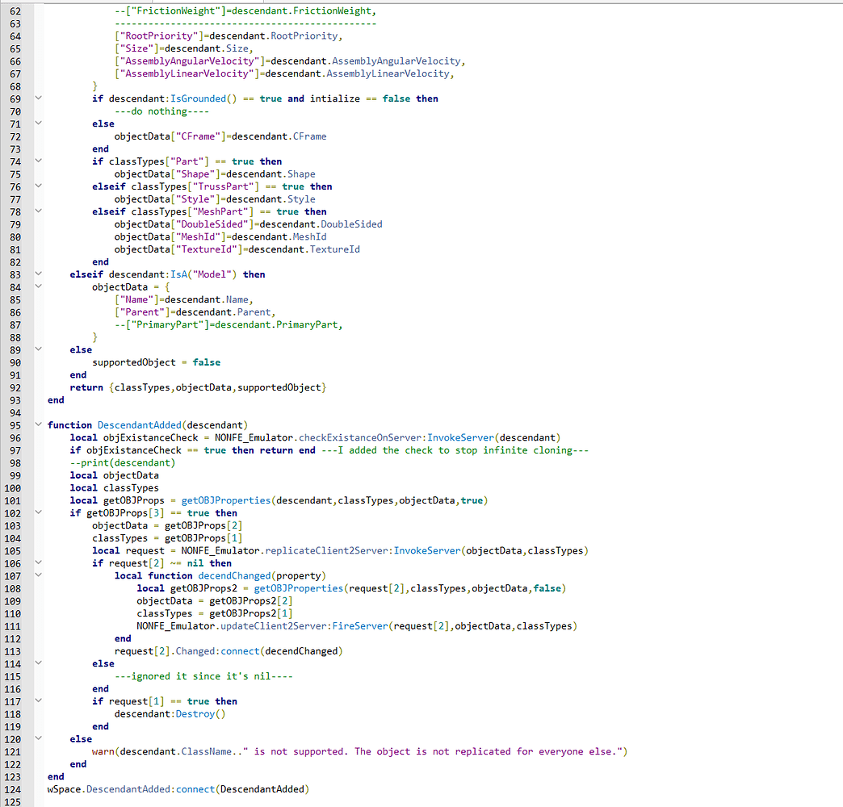
Task: Select line number 94 in the gutter
Action: [15, 413]
